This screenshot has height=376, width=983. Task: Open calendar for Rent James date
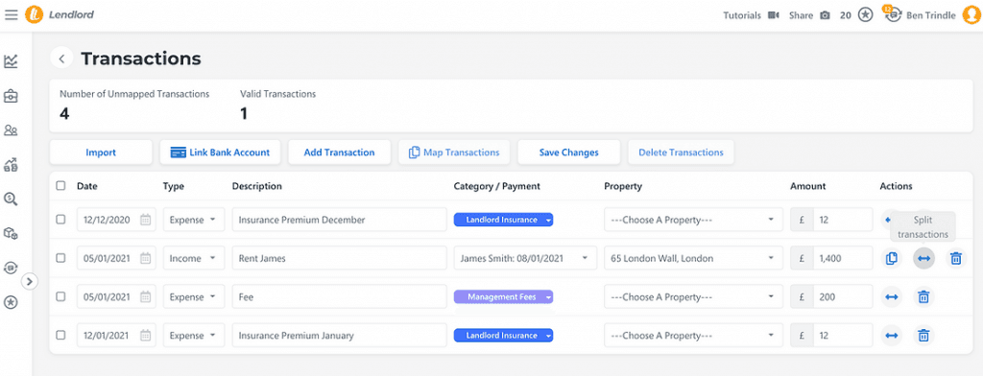(x=146, y=258)
